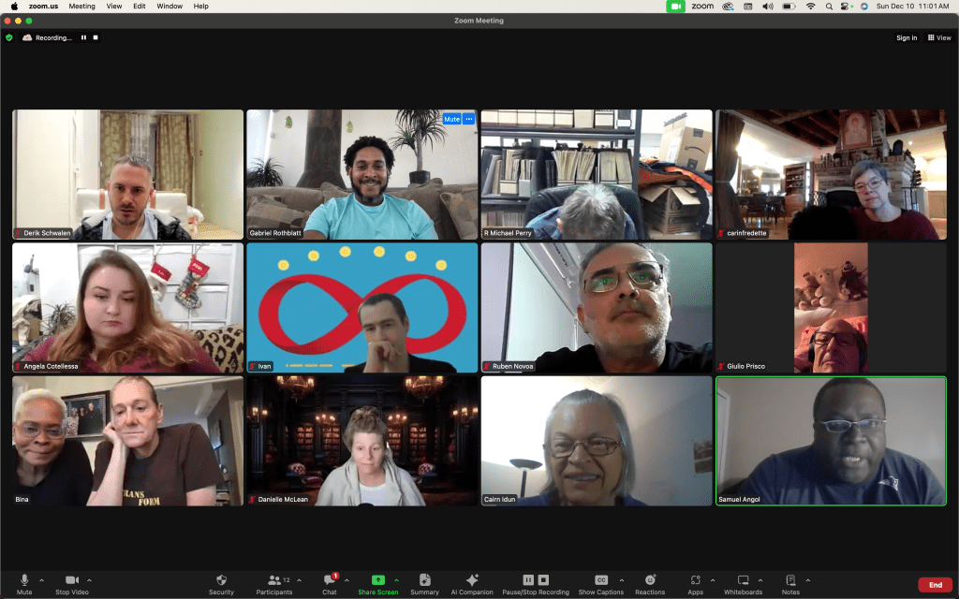Image resolution: width=959 pixels, height=599 pixels.
Task: Toggle camera with Stop Video
Action: (71, 583)
